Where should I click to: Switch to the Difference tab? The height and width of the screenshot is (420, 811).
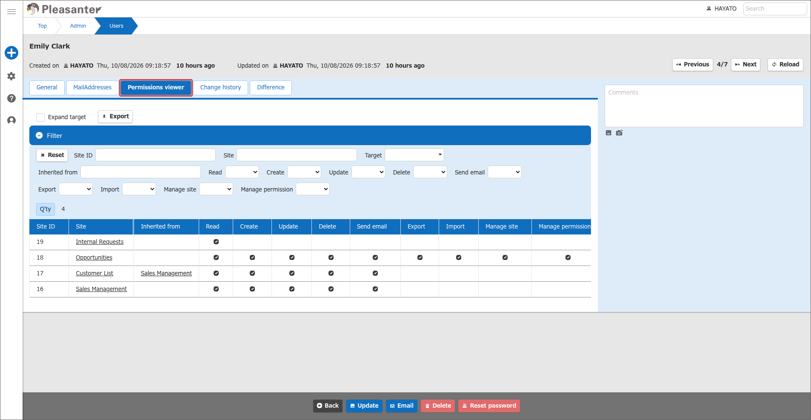(x=271, y=87)
